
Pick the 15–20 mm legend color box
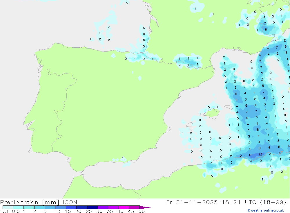click(71, 207)
